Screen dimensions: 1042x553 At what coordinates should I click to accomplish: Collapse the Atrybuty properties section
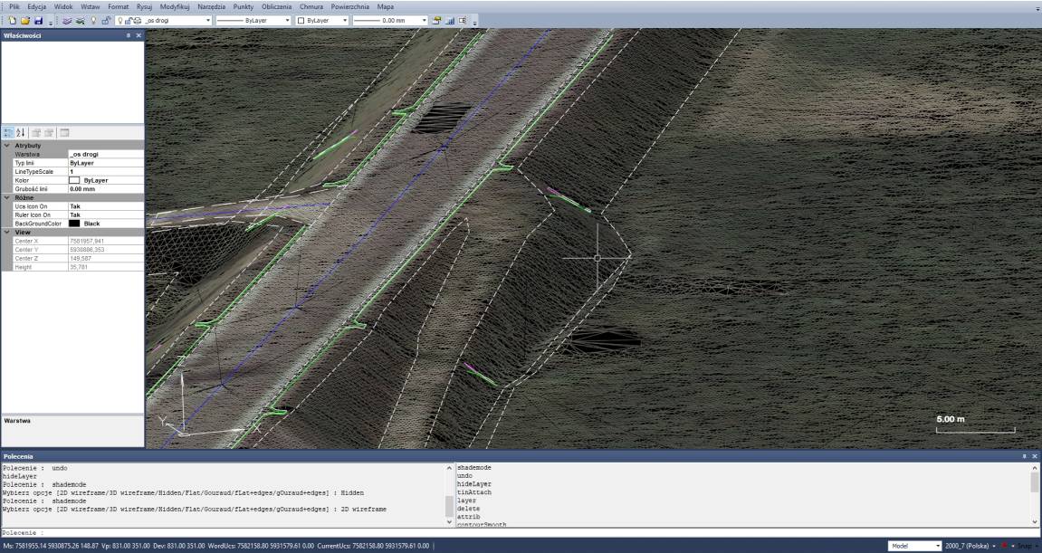pos(7,145)
